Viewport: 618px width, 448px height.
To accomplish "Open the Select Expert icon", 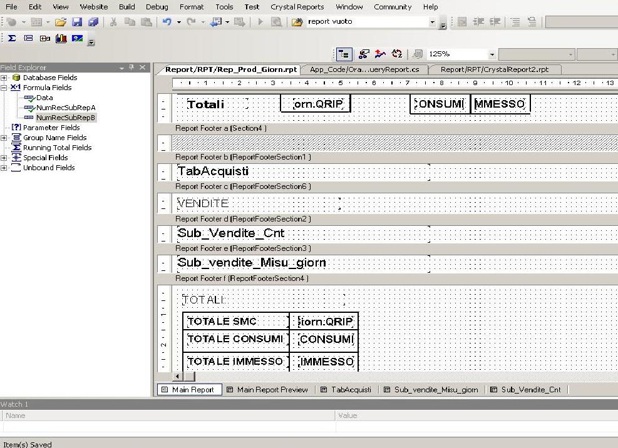I will pos(364,54).
